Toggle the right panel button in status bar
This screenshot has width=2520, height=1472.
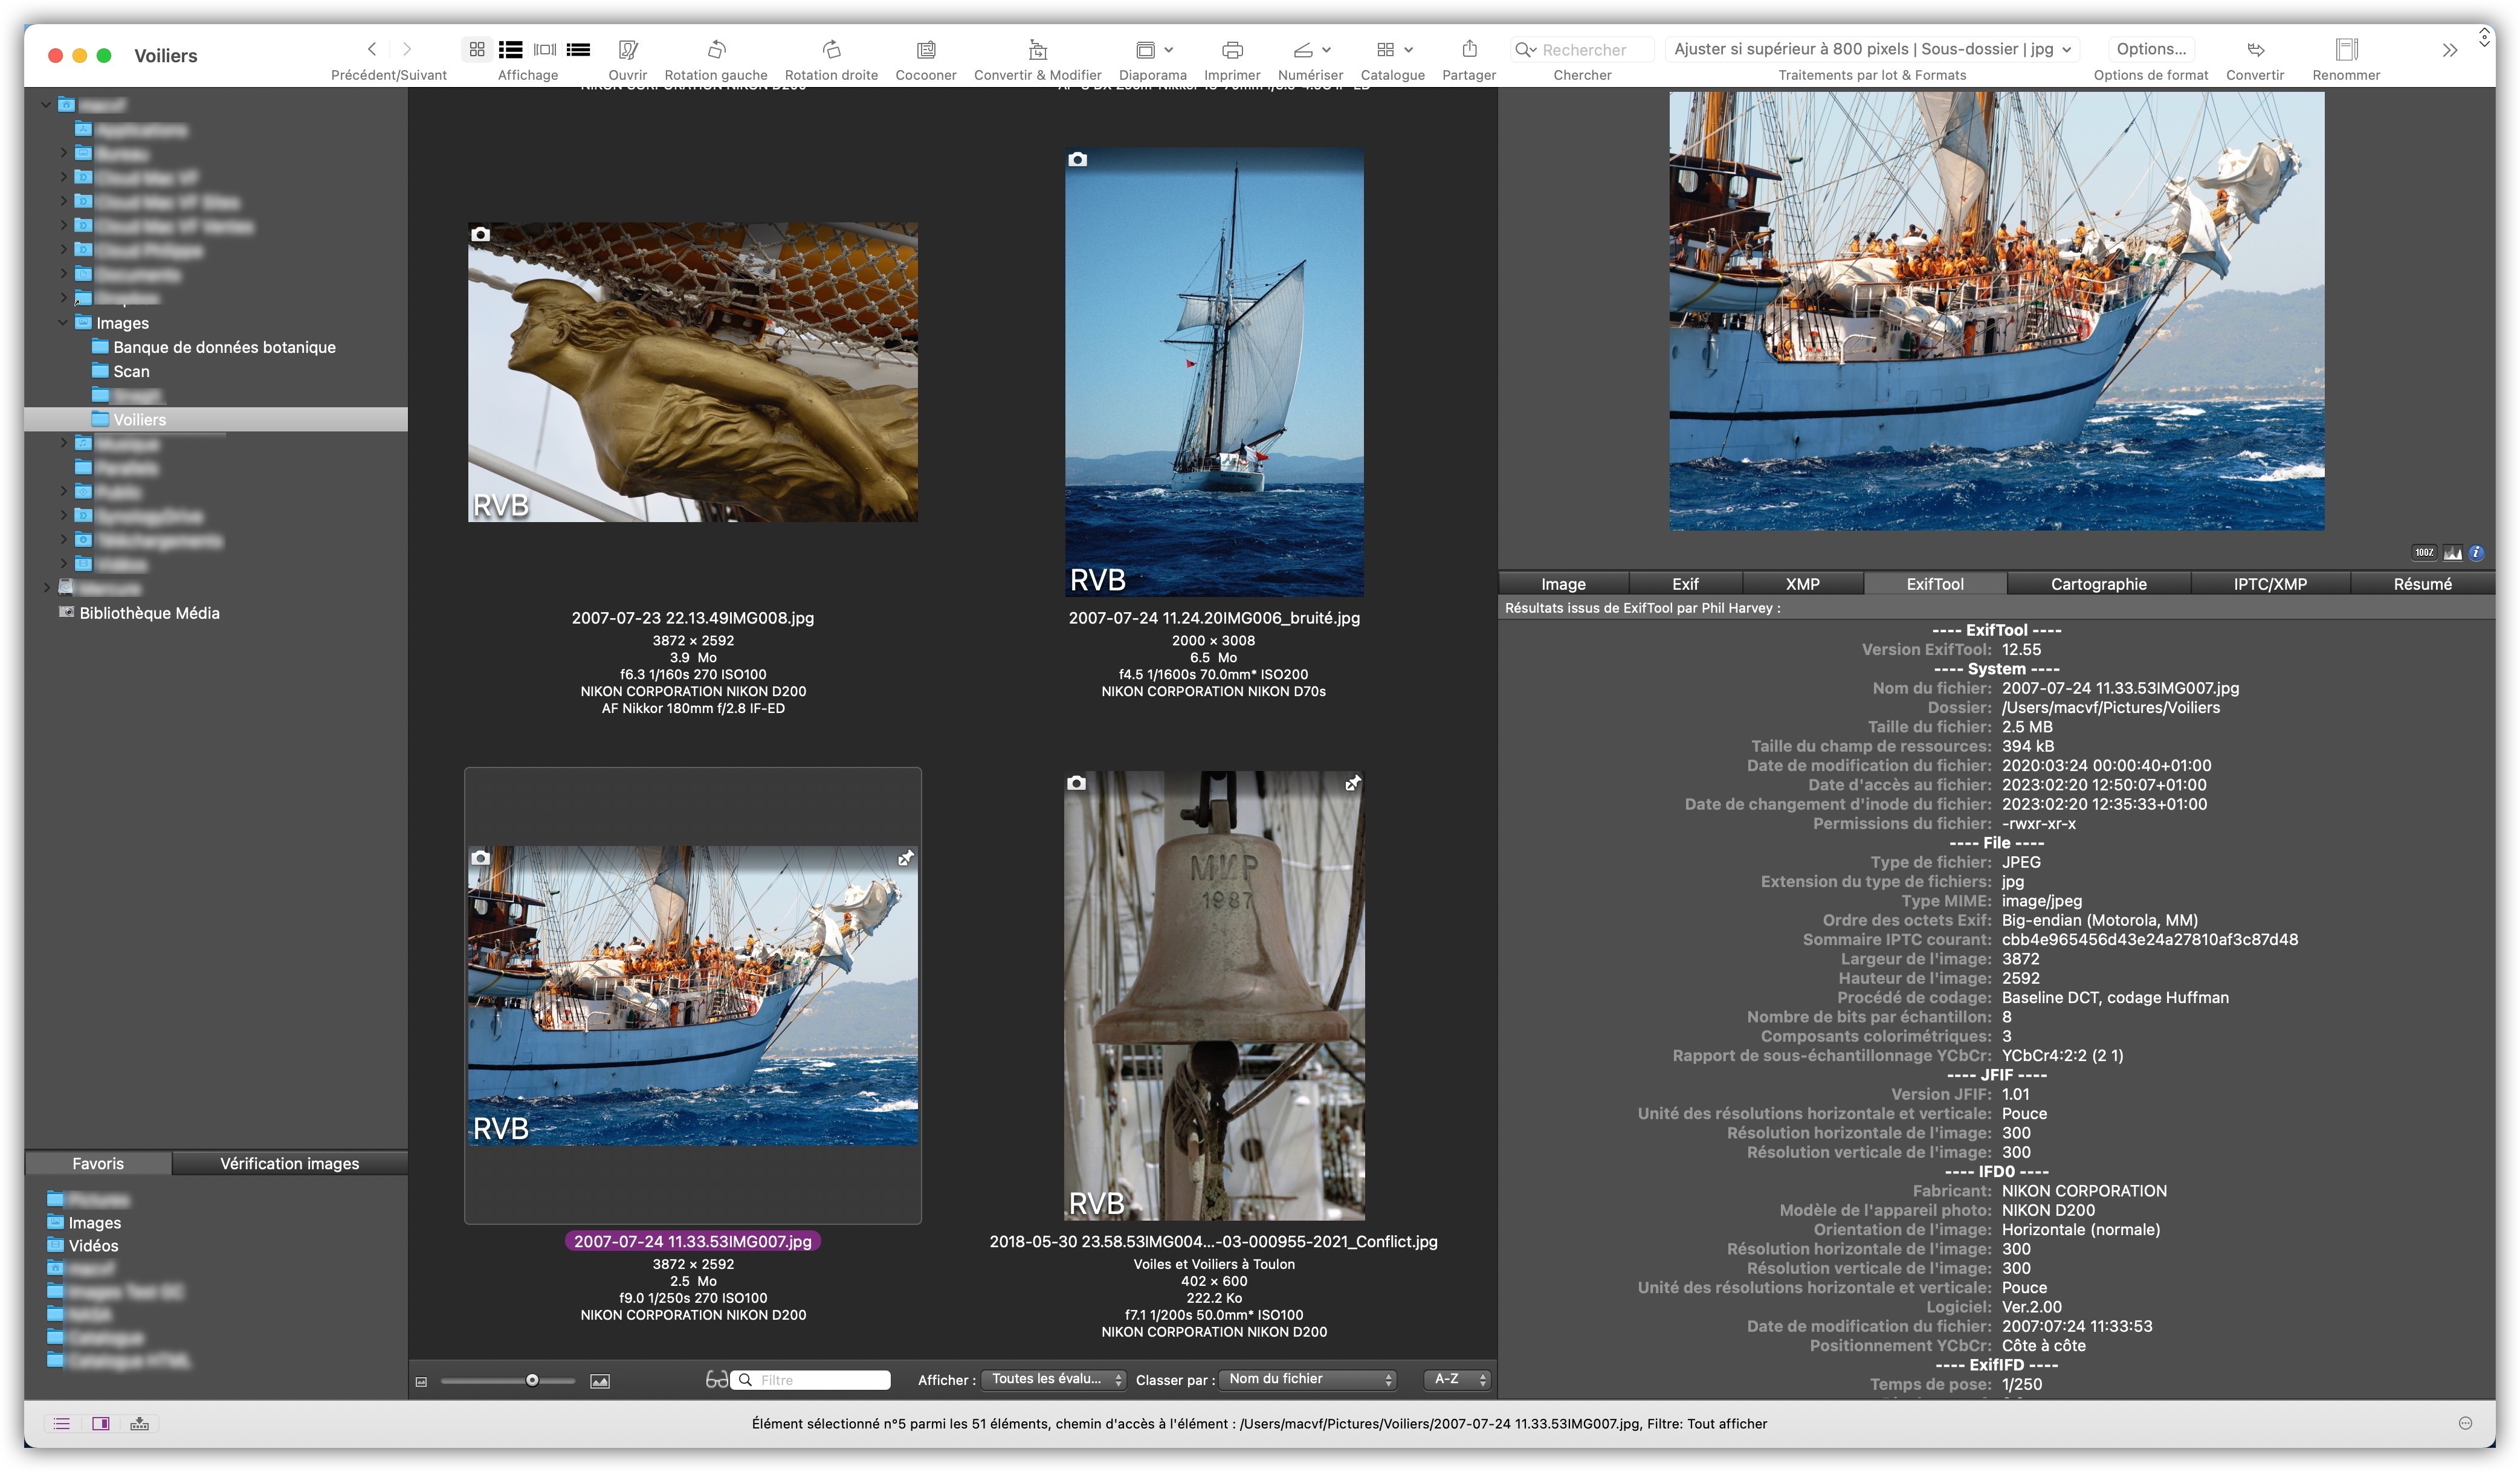tap(101, 1423)
